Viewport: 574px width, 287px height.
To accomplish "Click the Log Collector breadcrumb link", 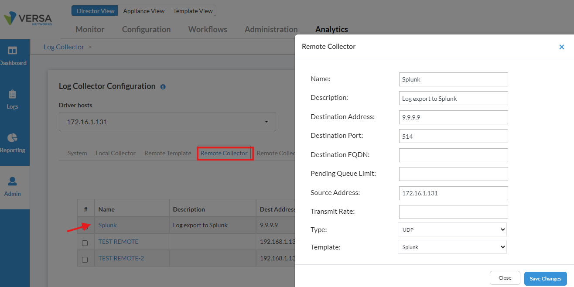I will [x=64, y=47].
